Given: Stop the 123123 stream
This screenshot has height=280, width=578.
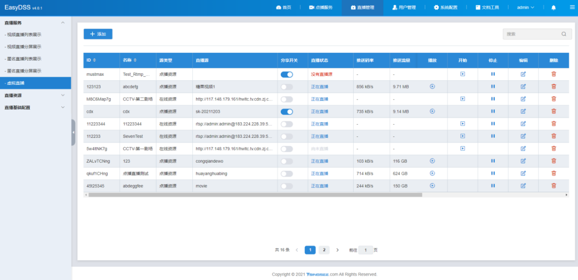Looking at the screenshot, I should (493, 86).
